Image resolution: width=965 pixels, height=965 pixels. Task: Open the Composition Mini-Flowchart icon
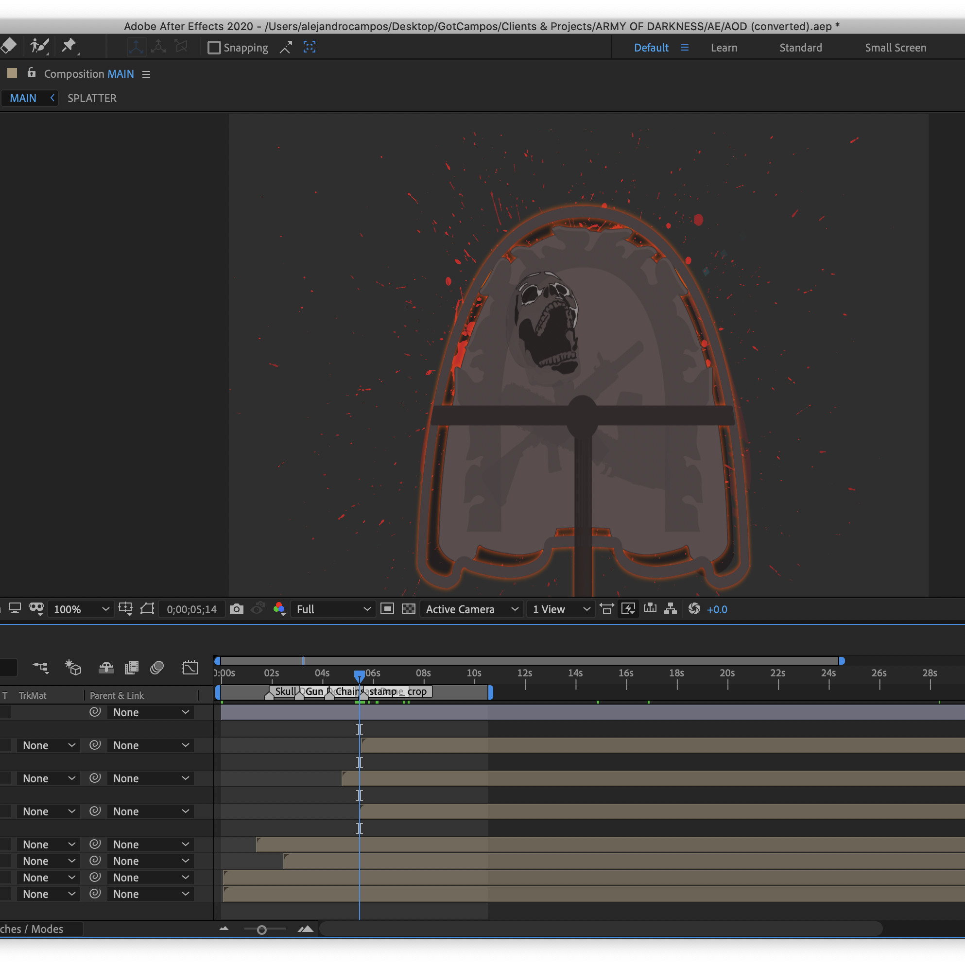[x=40, y=667]
